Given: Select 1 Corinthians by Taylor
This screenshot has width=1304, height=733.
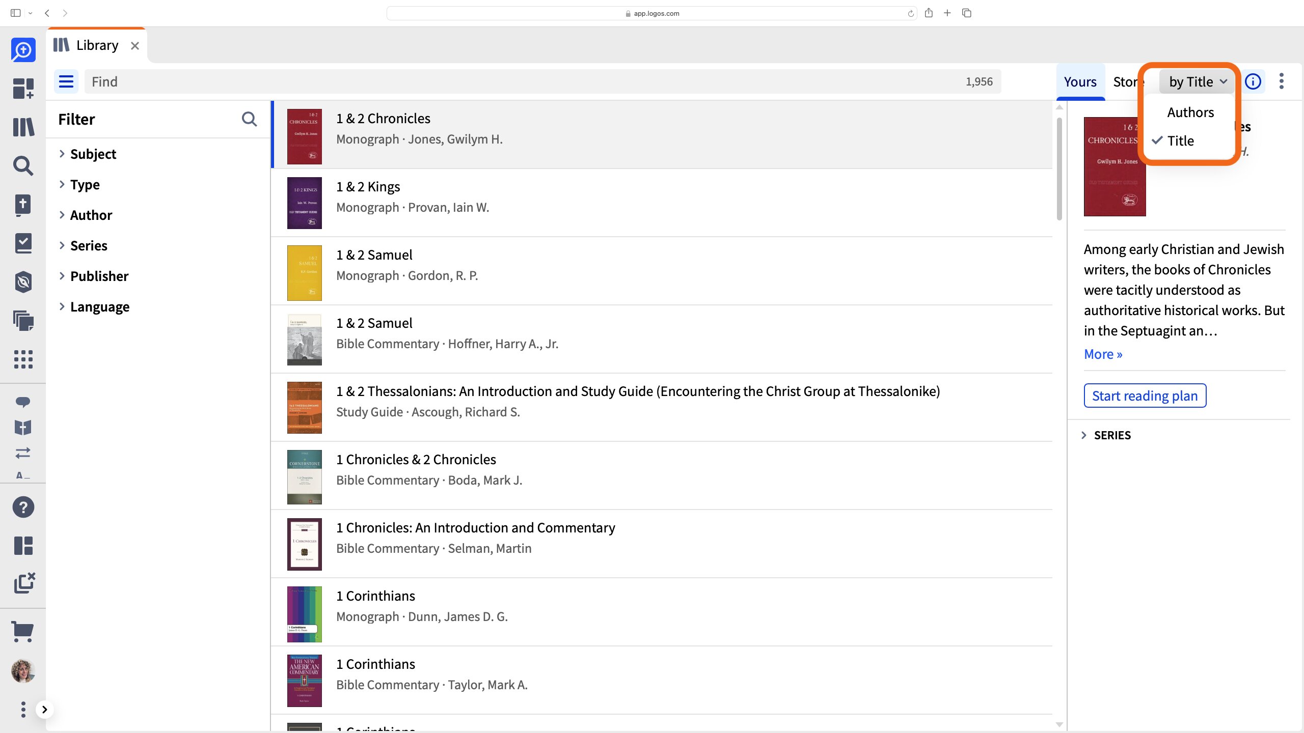Looking at the screenshot, I should [x=662, y=681].
